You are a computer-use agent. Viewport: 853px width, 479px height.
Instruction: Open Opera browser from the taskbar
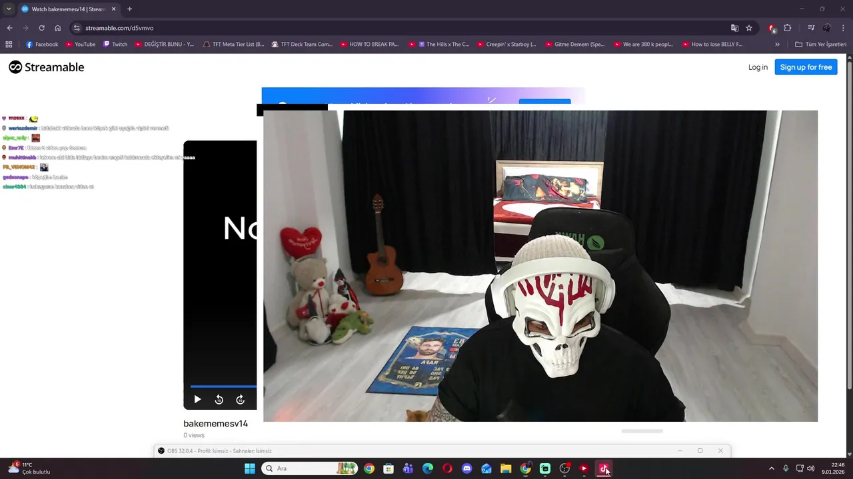click(447, 468)
